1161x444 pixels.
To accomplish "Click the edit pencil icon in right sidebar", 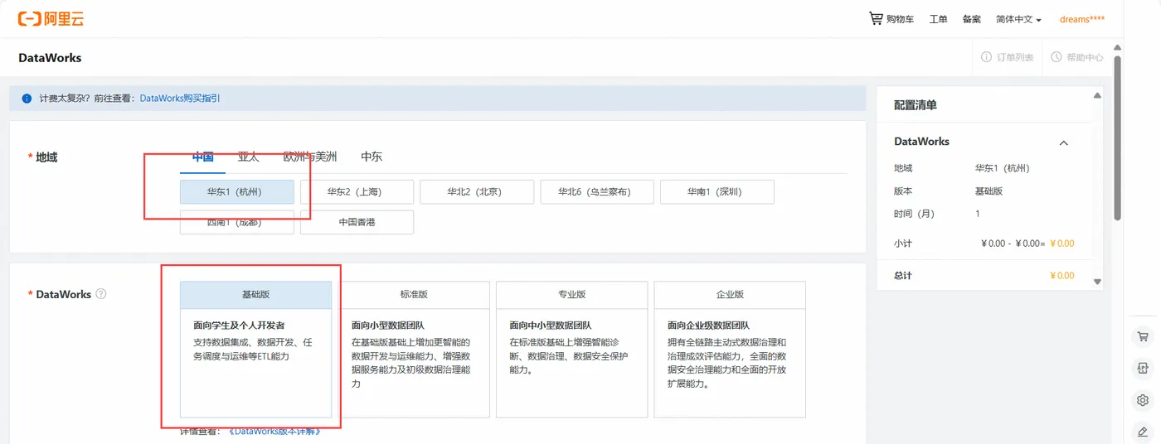I will pos(1143,432).
